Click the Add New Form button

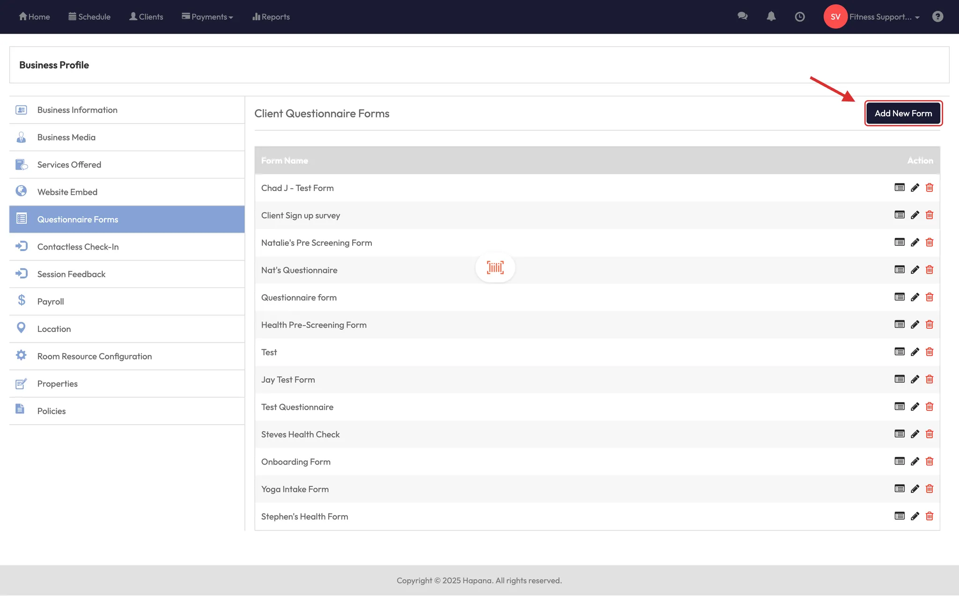coord(903,113)
